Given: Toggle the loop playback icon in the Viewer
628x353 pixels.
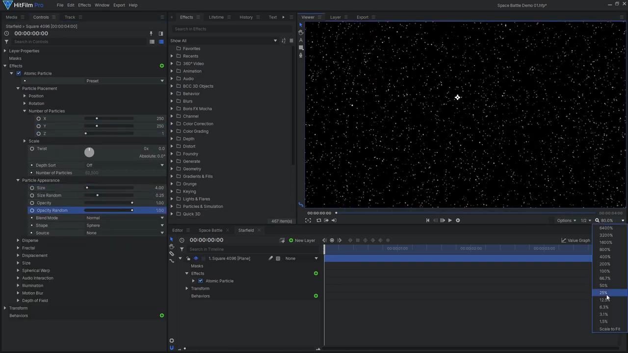Looking at the screenshot, I should [x=319, y=220].
